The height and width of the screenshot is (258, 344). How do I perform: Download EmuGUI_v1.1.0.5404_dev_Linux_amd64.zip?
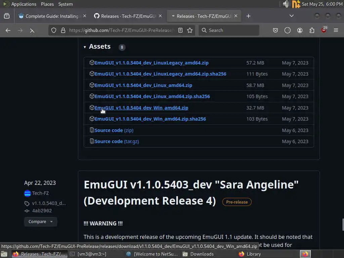point(143,85)
